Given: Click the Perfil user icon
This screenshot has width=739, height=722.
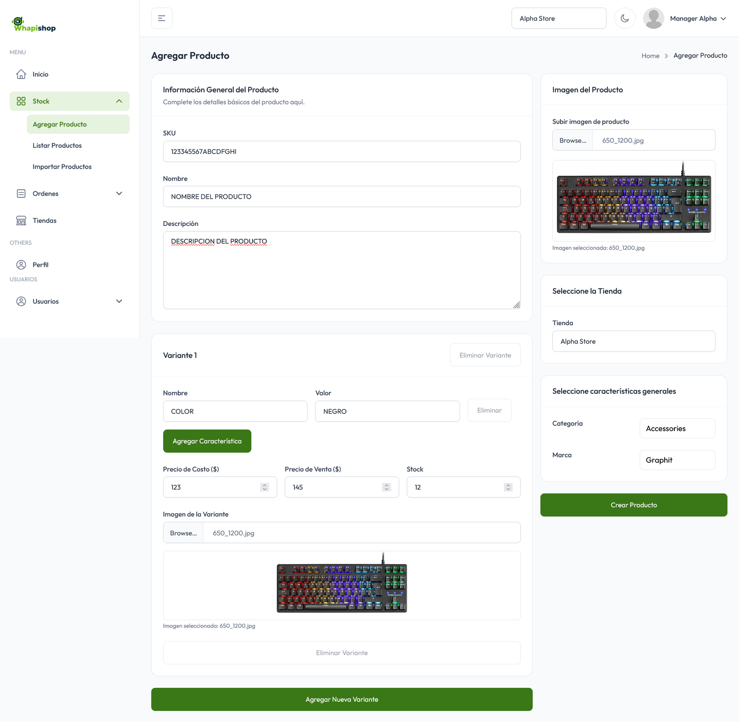Looking at the screenshot, I should [x=21, y=265].
